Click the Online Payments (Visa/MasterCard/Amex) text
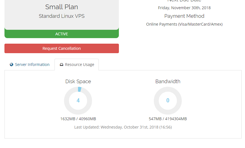The width and height of the screenshot is (245, 148). [184, 24]
